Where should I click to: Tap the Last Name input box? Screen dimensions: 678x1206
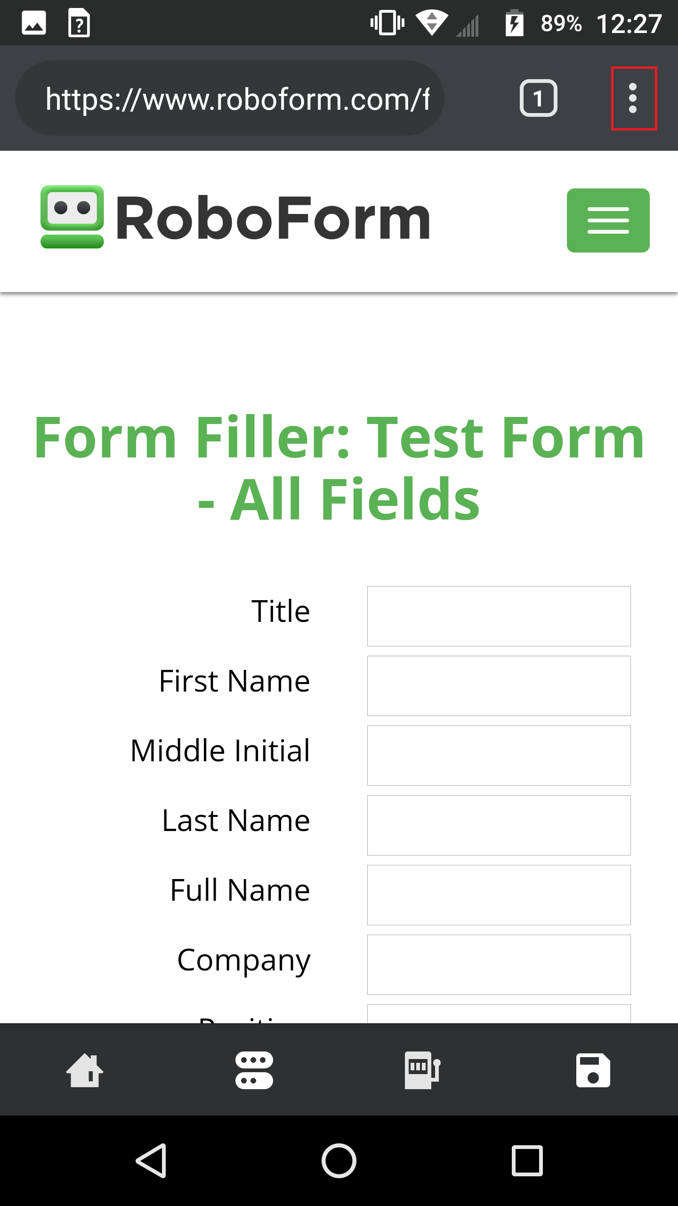pyautogui.click(x=499, y=825)
